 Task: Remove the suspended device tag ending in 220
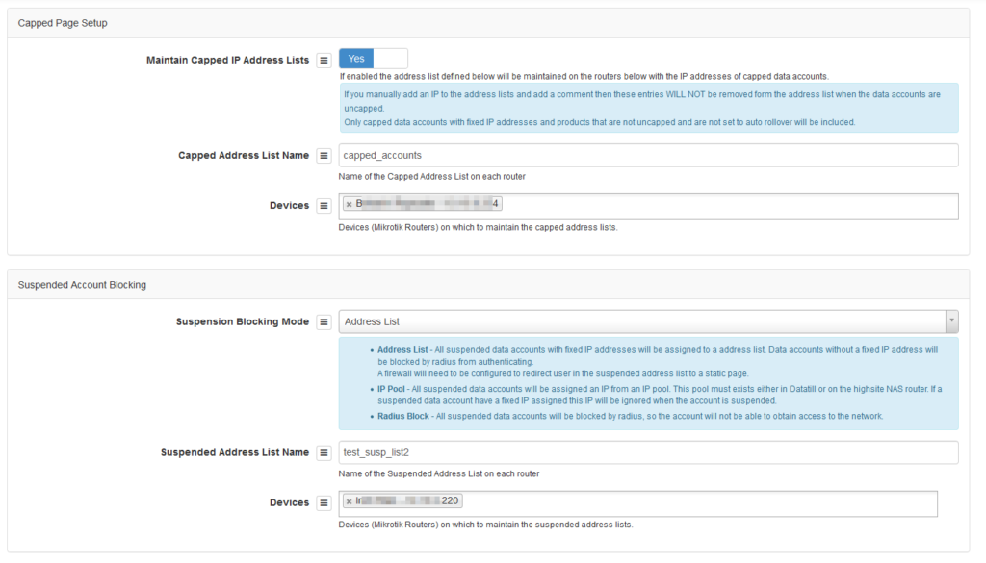pos(349,501)
